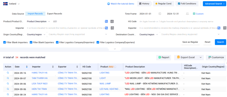Click the round icon beside product description
Screen dimensions: 227x97
pos(112,21)
